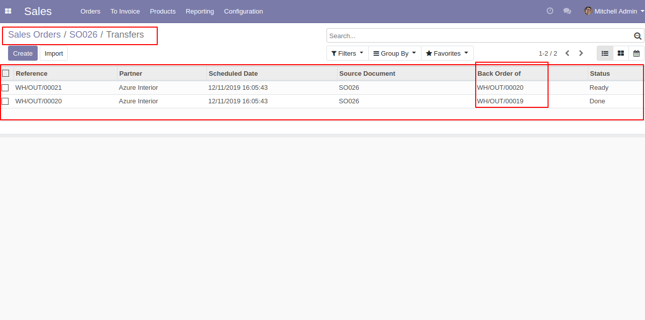Sort by Reference column header

click(65, 73)
